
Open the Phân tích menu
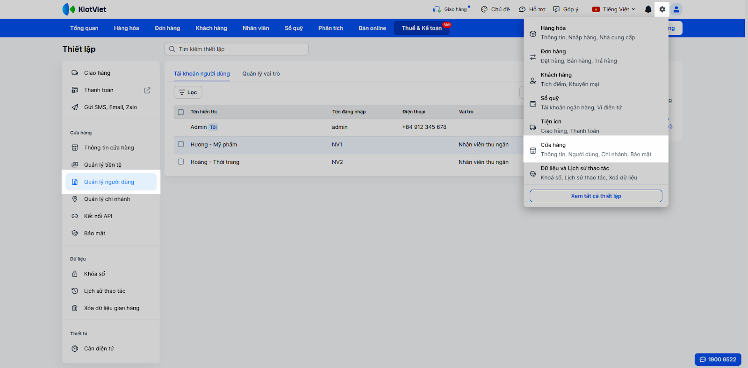tap(331, 28)
